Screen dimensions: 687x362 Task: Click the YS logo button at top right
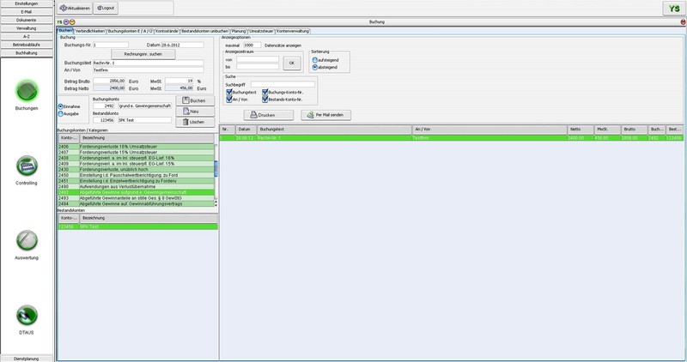pyautogui.click(x=674, y=9)
